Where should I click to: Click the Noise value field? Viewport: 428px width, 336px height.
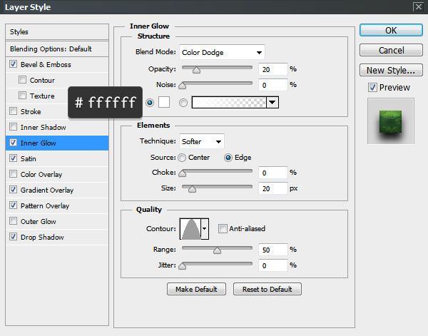pos(273,85)
